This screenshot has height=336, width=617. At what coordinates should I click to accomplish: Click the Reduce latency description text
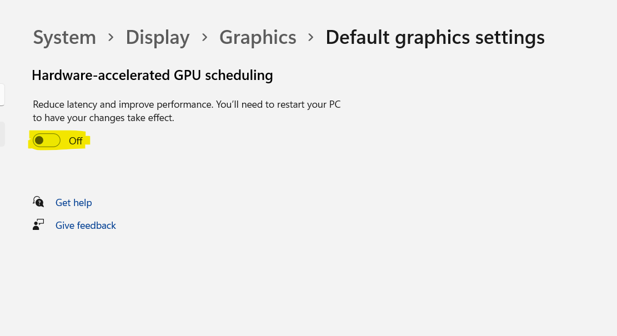(x=187, y=111)
